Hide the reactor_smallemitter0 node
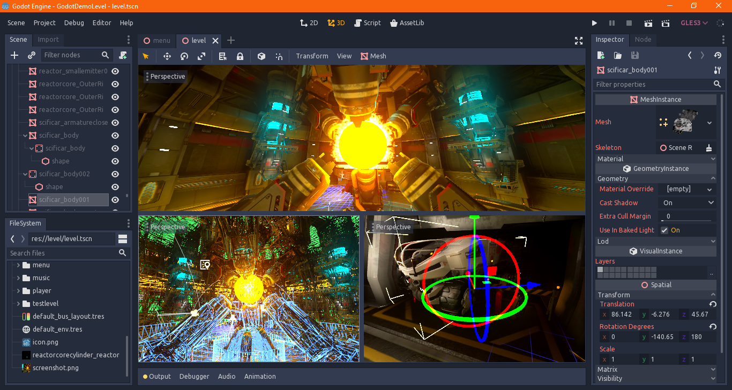Image resolution: width=732 pixels, height=390 pixels. coord(115,71)
